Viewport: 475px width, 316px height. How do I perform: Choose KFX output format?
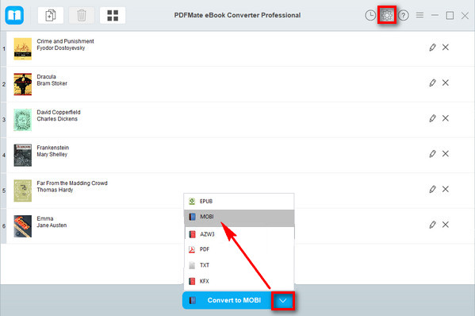point(239,281)
